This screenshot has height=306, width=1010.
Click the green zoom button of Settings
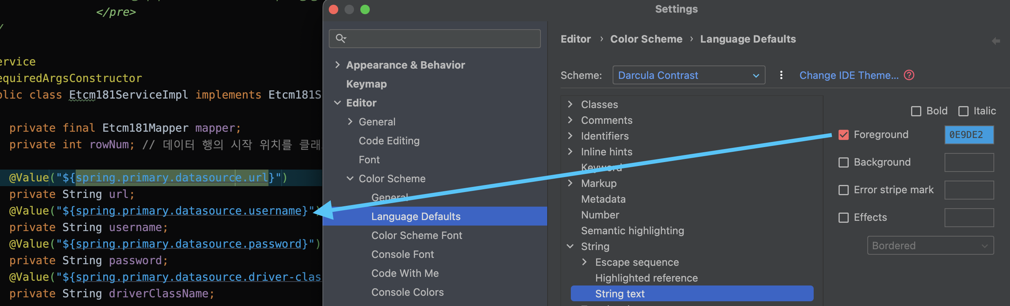click(365, 9)
